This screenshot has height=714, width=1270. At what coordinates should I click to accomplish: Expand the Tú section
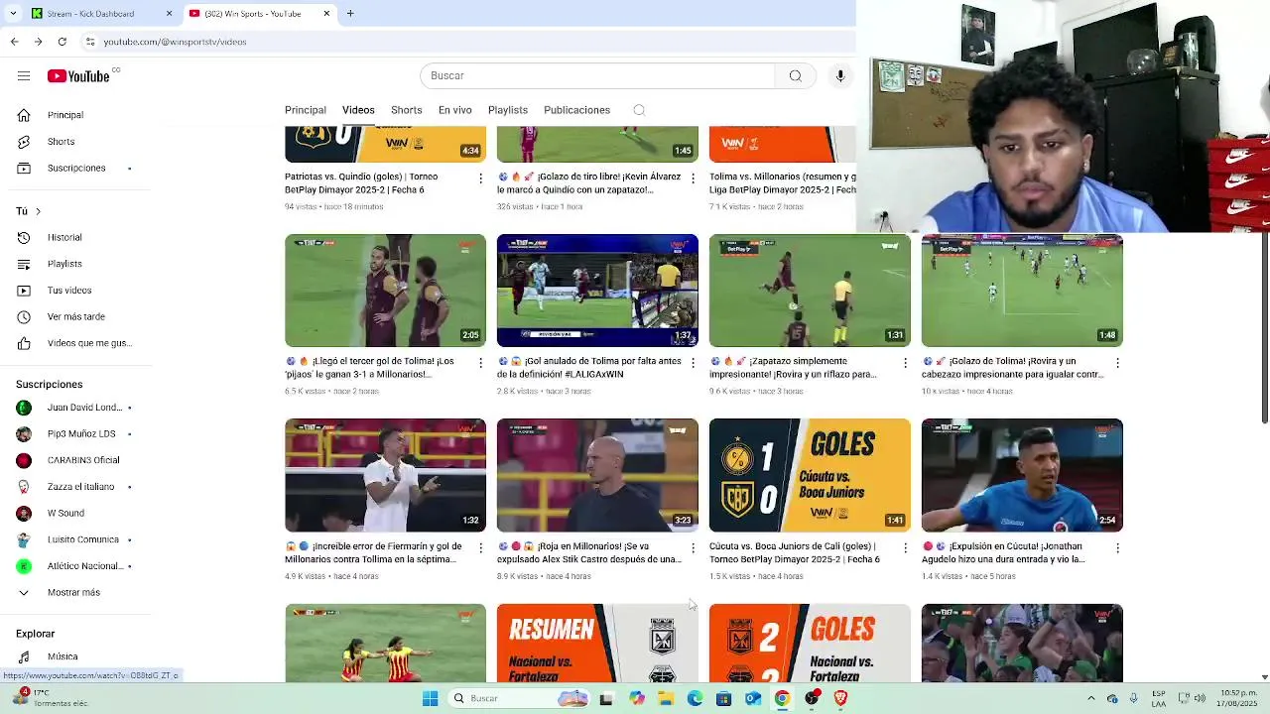(29, 211)
